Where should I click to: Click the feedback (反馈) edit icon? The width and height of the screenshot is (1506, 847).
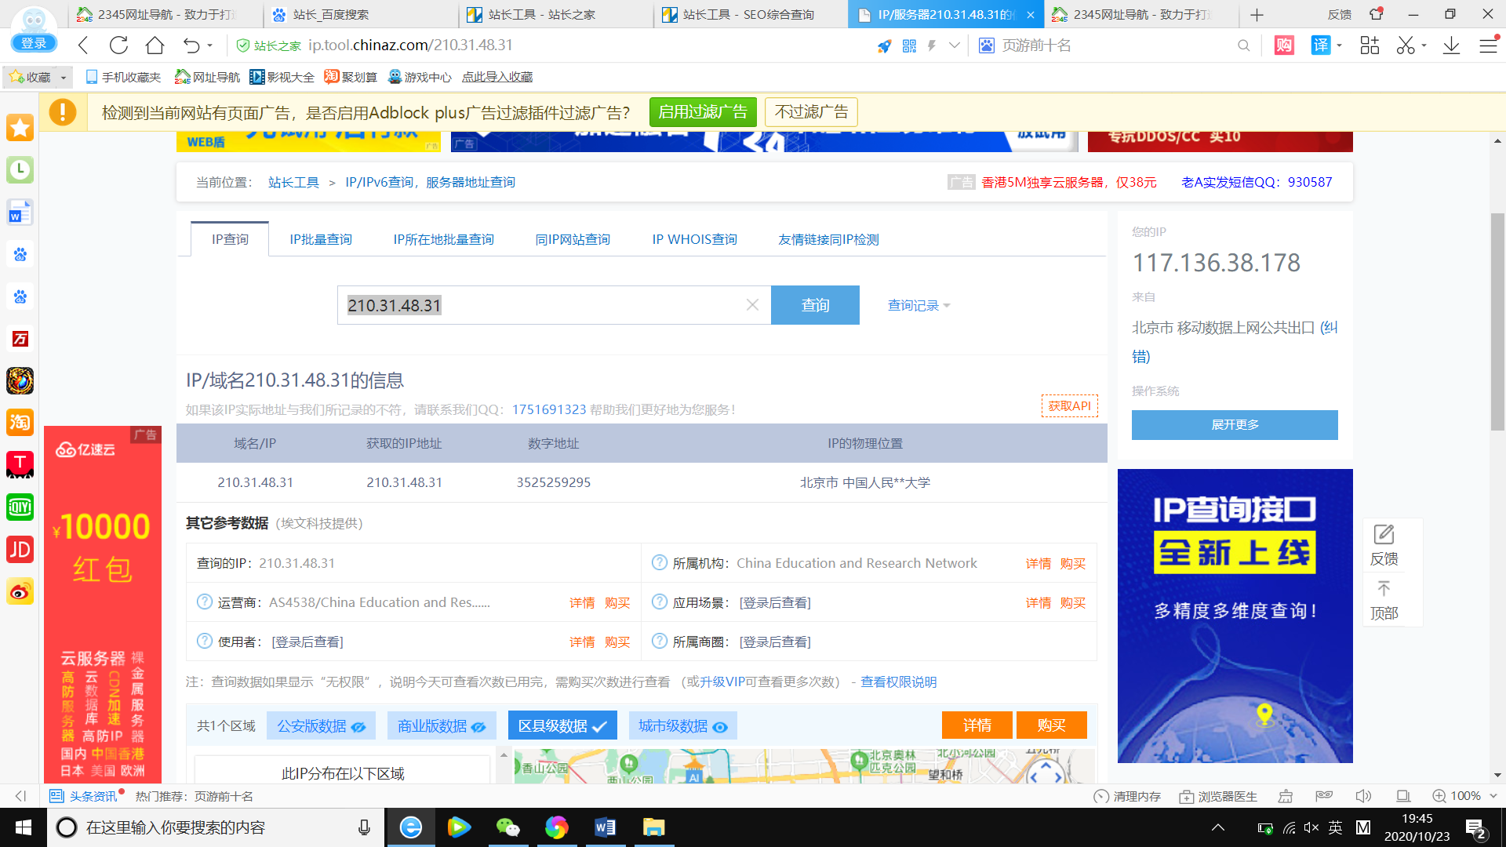tap(1384, 535)
